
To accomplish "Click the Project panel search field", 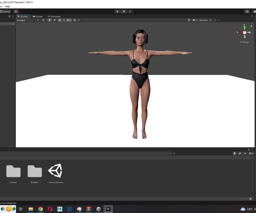I will point(202,153).
